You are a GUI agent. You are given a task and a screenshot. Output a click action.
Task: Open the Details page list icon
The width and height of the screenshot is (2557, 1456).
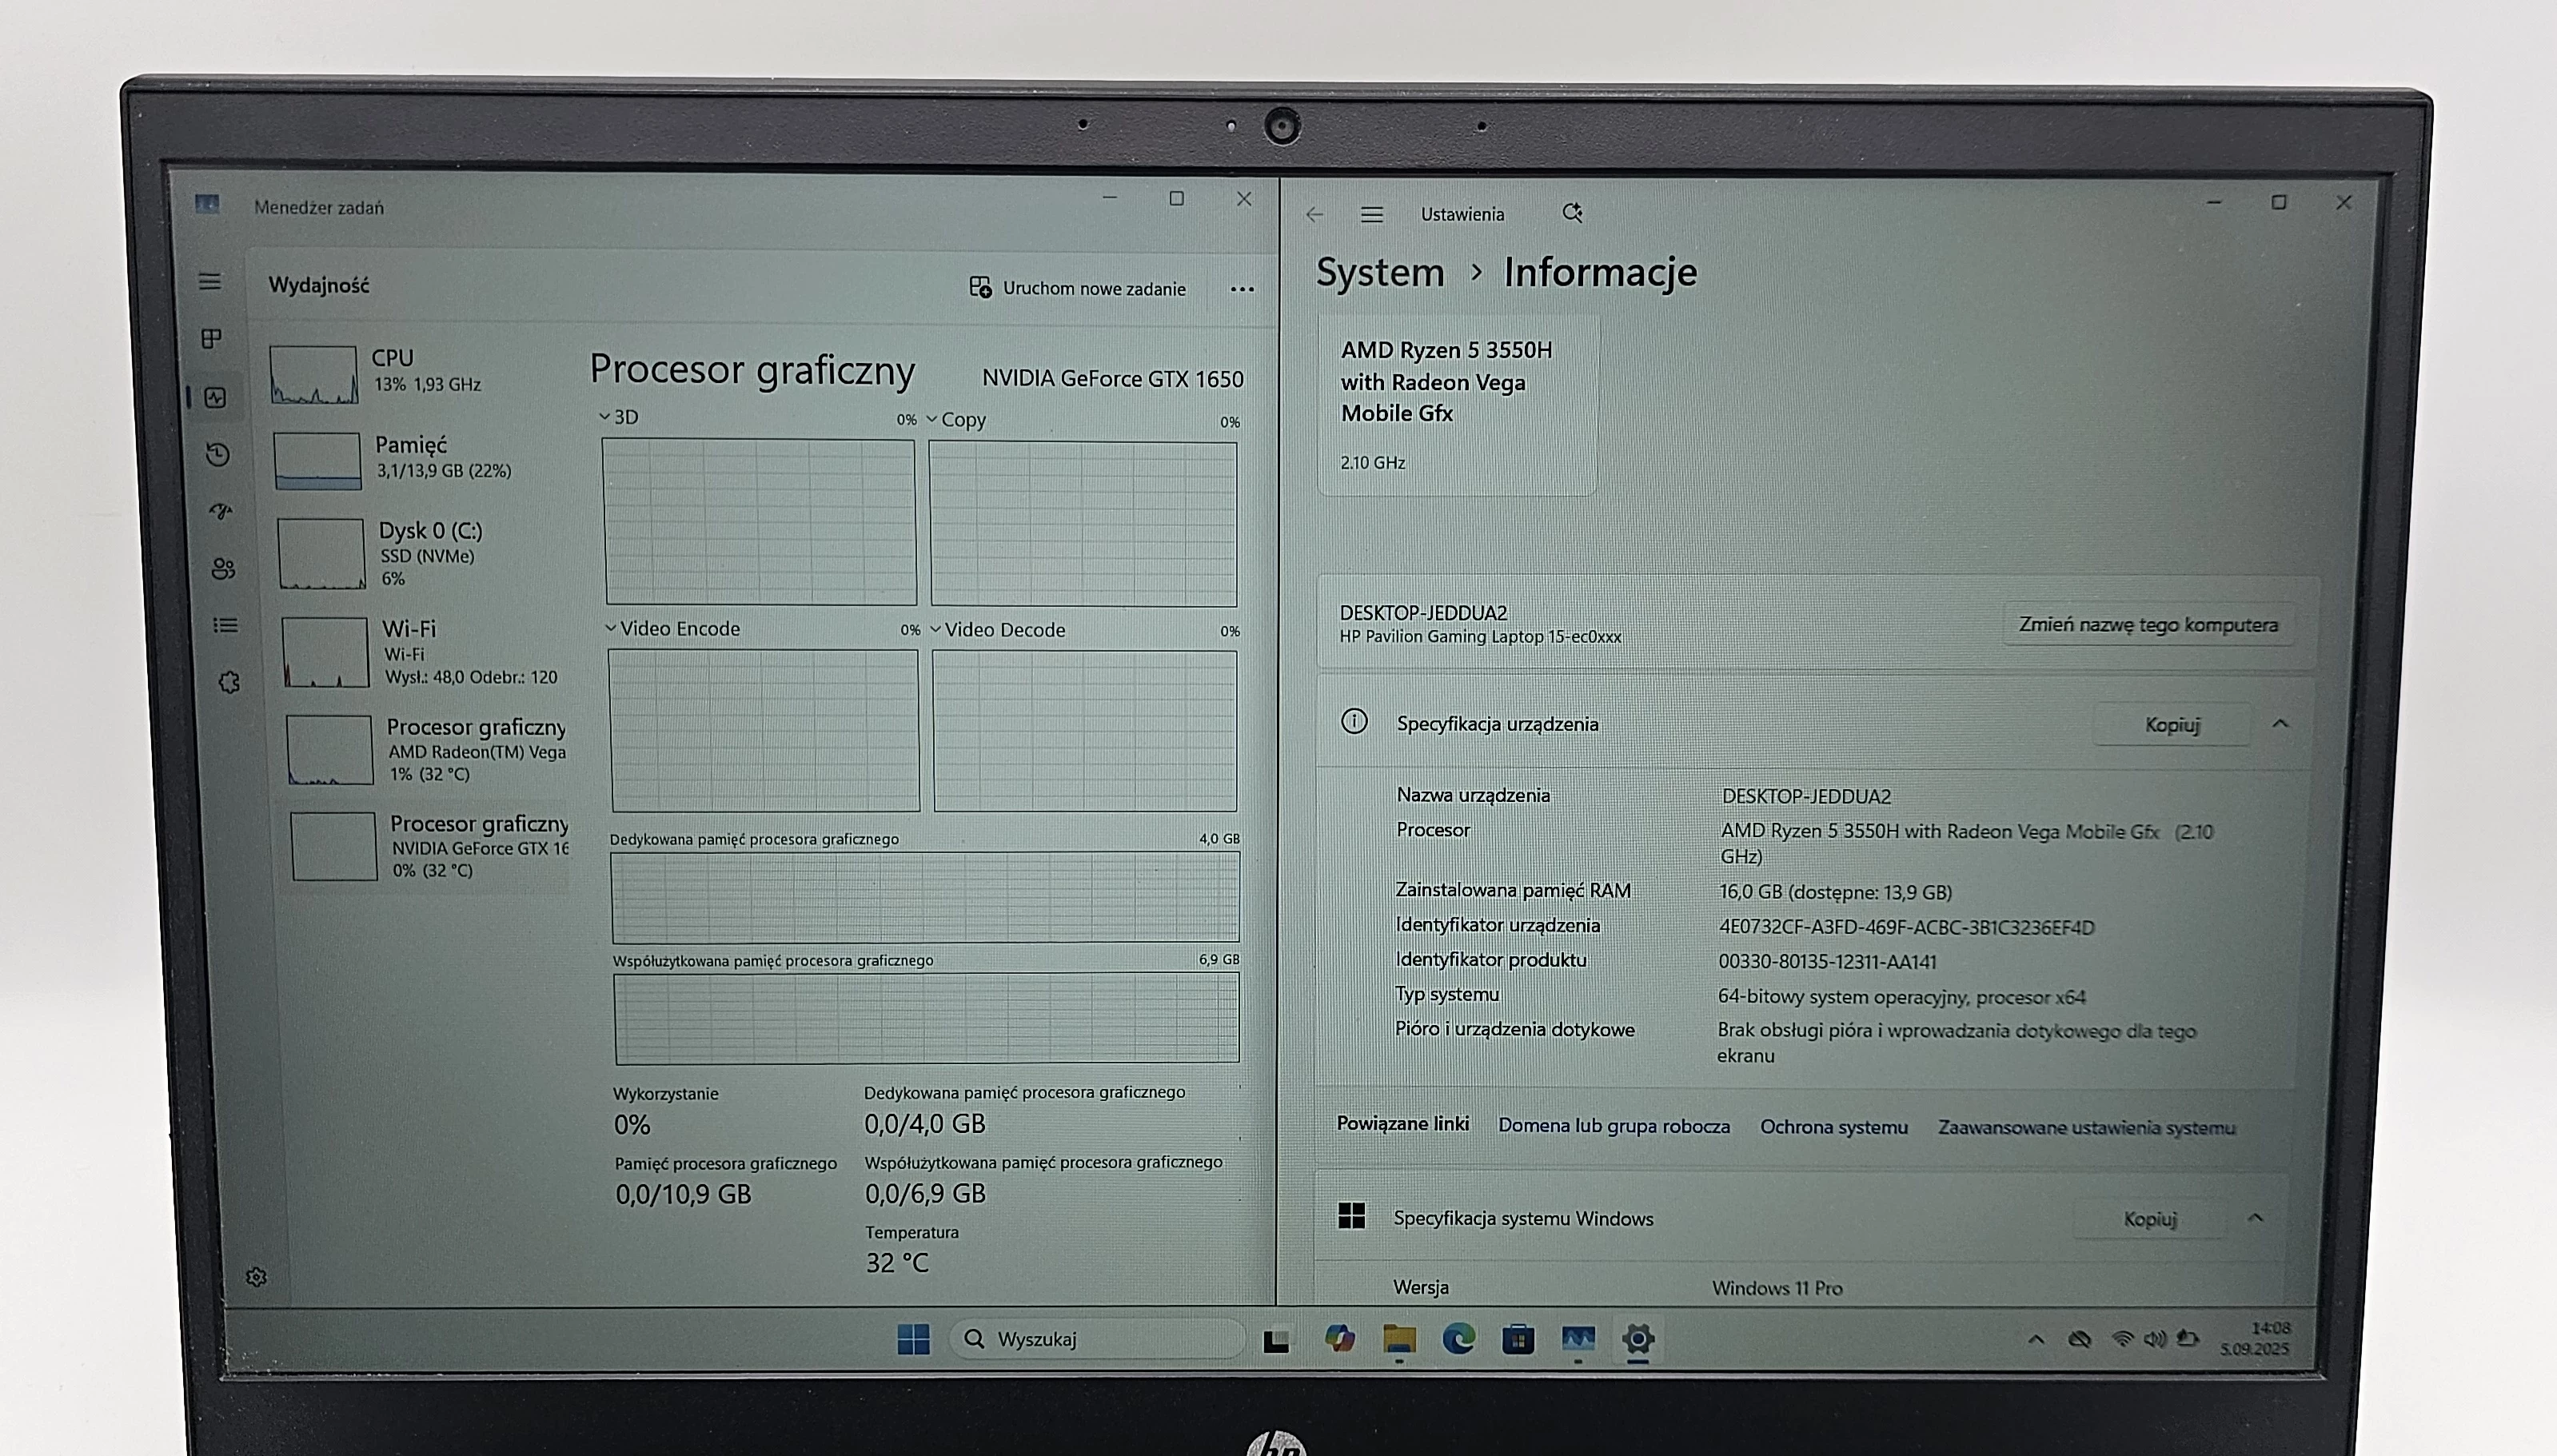click(226, 625)
